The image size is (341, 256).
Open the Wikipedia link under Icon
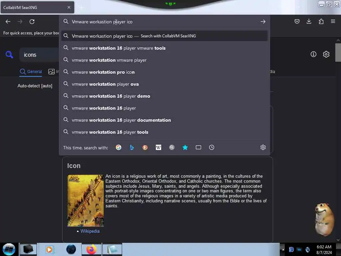90,231
